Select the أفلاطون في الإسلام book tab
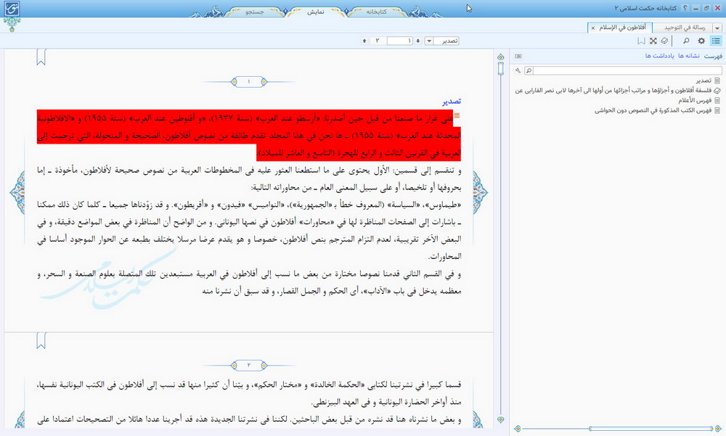Viewport: 726px width, 436px height. point(623,28)
